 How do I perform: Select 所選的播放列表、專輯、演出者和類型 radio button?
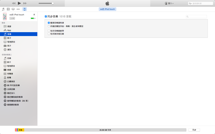[x=49, y=26]
